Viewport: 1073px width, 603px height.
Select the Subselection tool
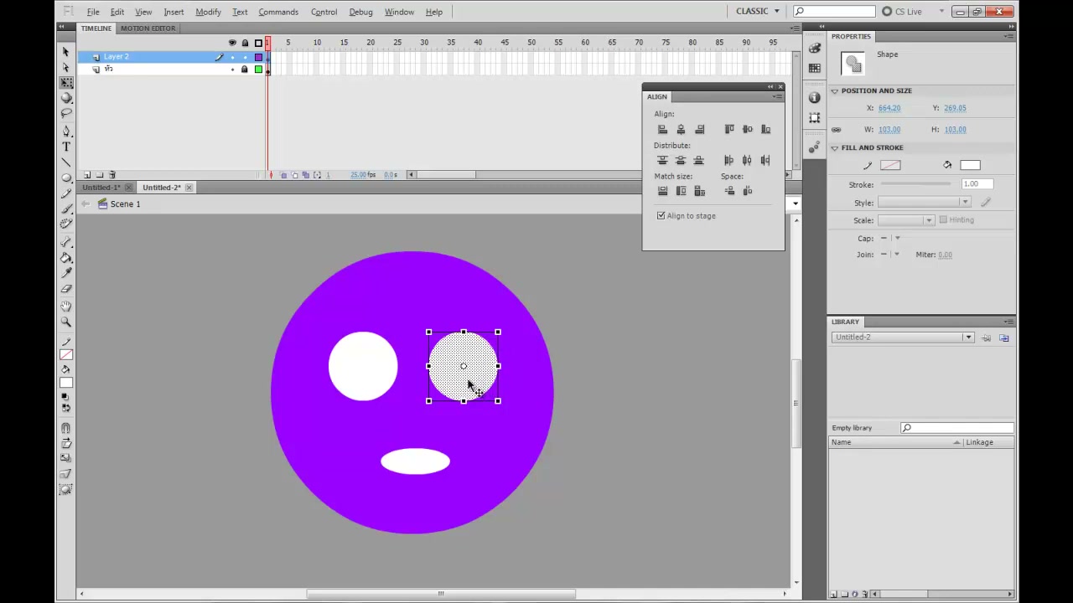(x=66, y=67)
